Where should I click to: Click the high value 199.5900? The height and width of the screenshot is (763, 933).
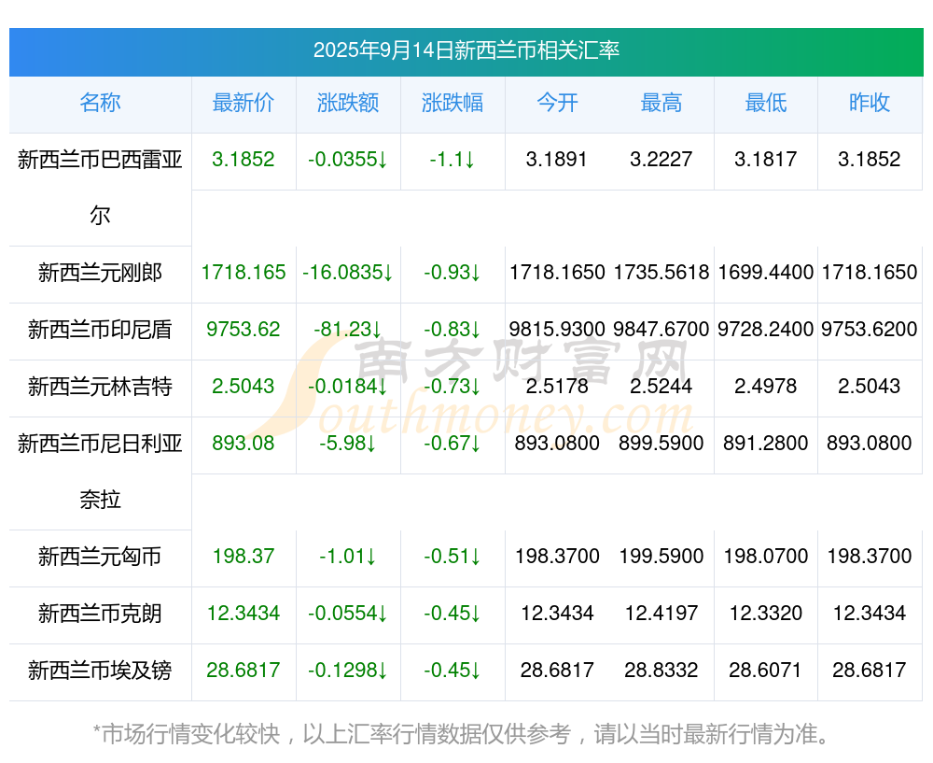661,556
